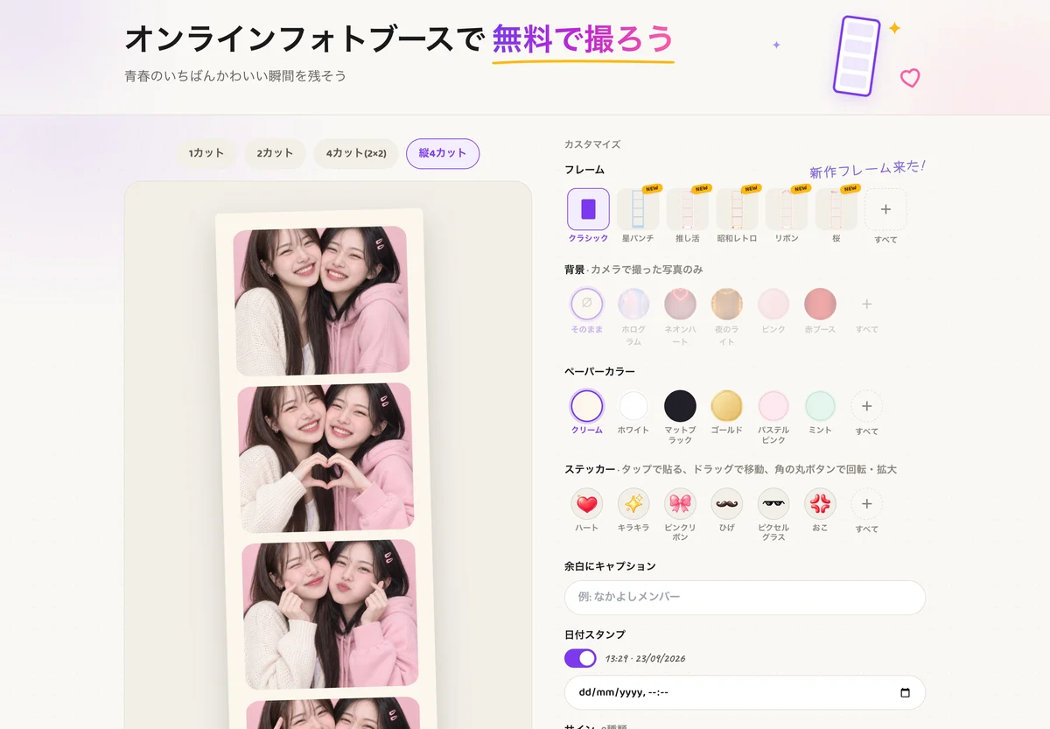Image resolution: width=1050 pixels, height=729 pixels.
Task: Select 縦4カット layout tab
Action: click(x=443, y=153)
